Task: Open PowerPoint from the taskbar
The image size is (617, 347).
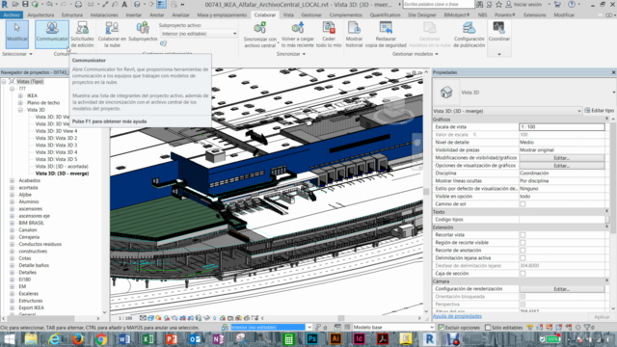Action: coord(172,339)
